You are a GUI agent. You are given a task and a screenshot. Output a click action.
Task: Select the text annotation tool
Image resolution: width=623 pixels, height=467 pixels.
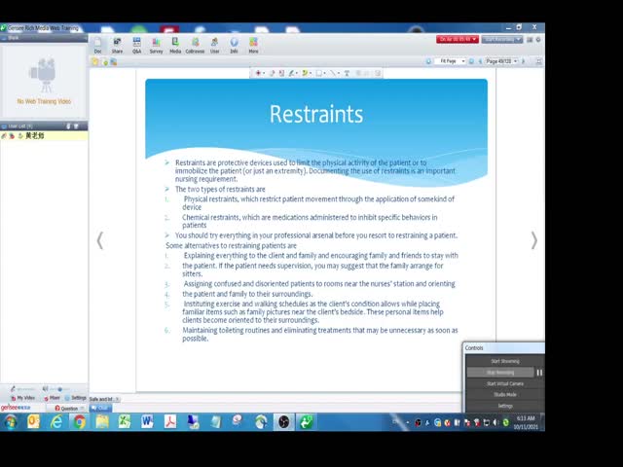coord(347,73)
